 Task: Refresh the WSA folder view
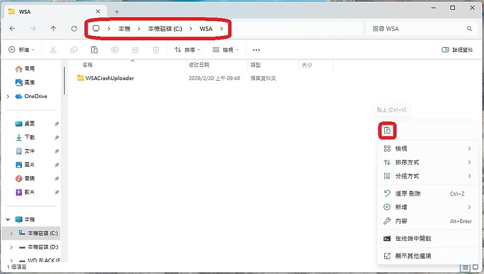point(74,29)
